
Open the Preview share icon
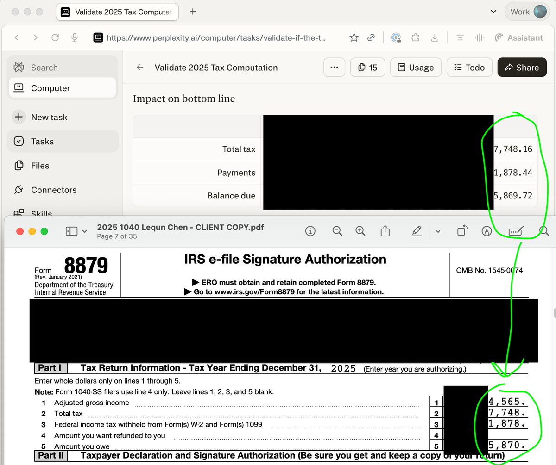click(x=385, y=231)
